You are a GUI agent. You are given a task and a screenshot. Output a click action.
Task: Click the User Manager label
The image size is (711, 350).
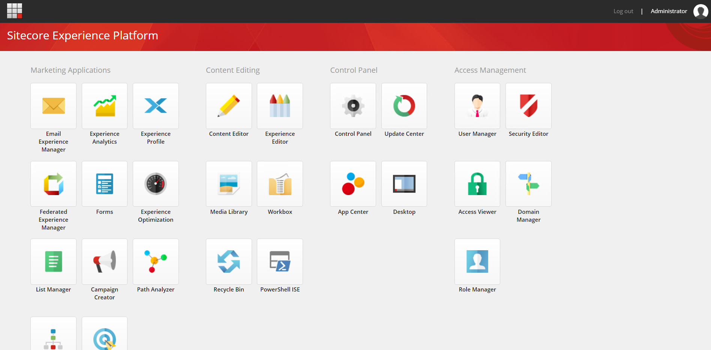click(x=477, y=134)
